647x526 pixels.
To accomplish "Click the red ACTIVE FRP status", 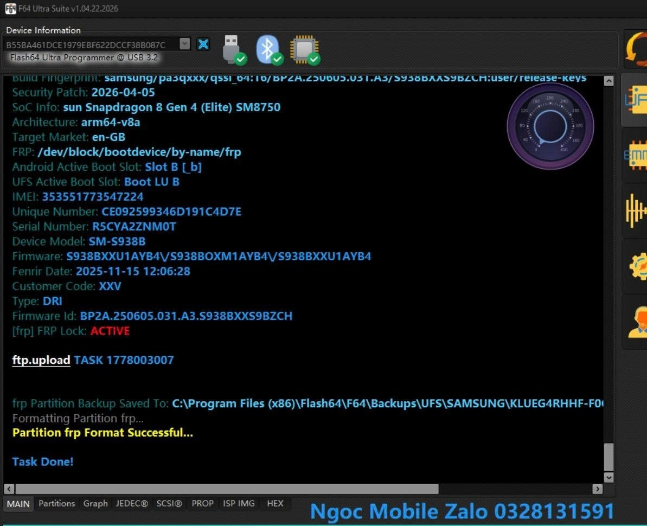I will coord(110,331).
